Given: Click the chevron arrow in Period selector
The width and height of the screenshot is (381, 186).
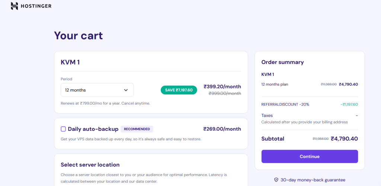Looking at the screenshot, I should click(126, 90).
